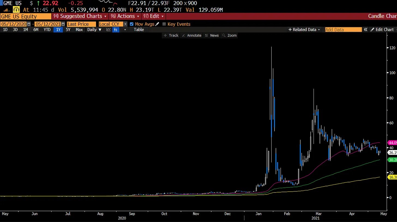Screen dimensions: 397x222
Task: Activate the Zoom tool
Action: click(229, 35)
